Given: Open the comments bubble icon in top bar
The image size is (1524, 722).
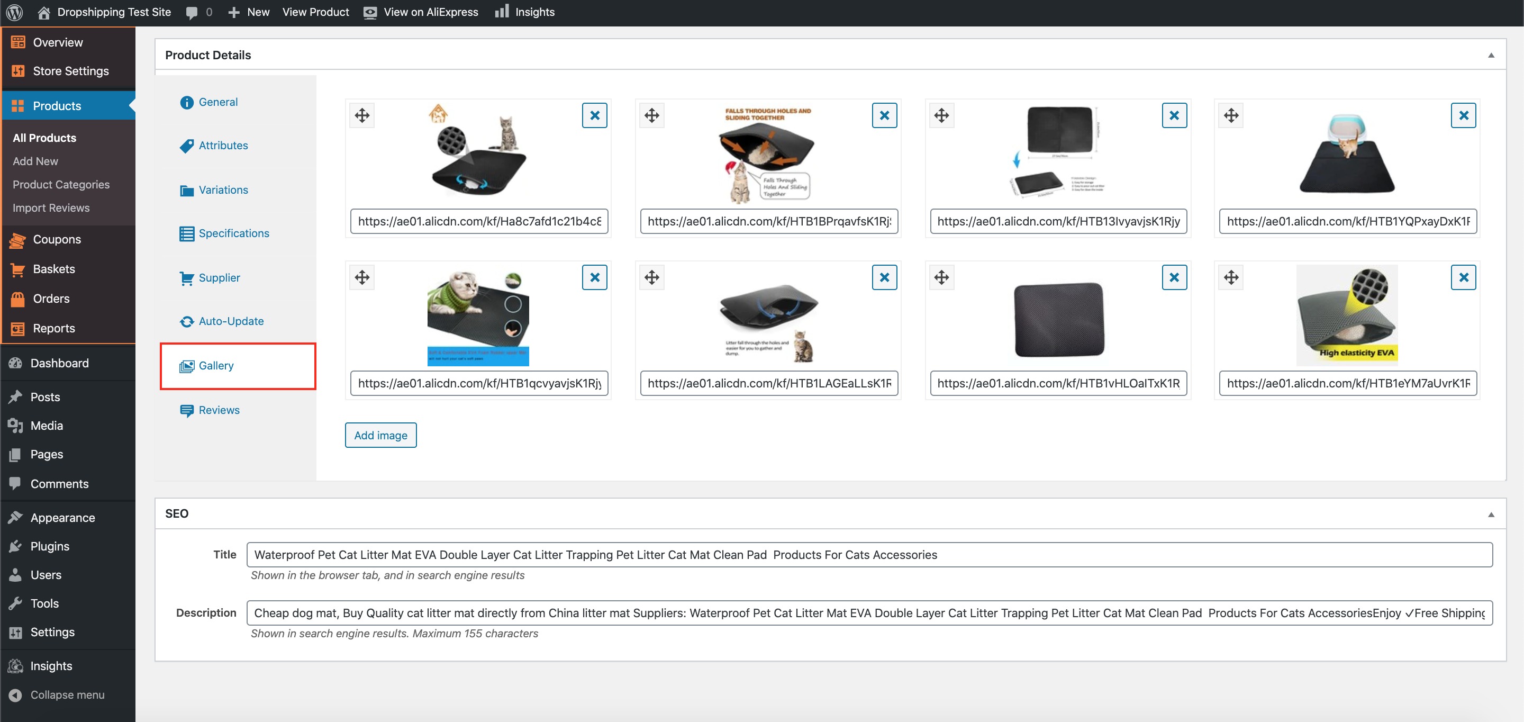Looking at the screenshot, I should [192, 12].
